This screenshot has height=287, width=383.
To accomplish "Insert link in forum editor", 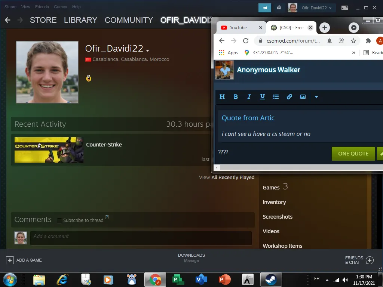I will coord(289,97).
